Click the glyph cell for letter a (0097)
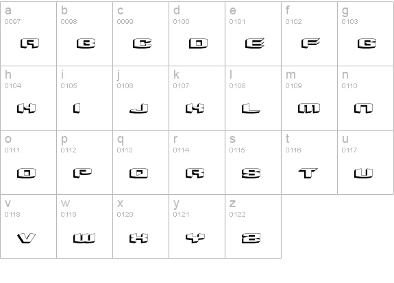This screenshot has height=283, width=394. point(28,34)
